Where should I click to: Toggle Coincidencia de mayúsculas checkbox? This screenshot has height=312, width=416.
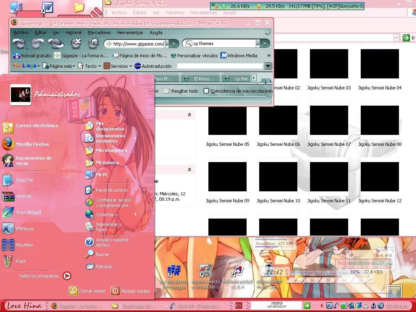click(206, 91)
